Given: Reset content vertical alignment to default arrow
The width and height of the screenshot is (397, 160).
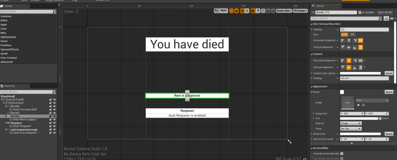Looking at the screenshot, I should 365,67.
